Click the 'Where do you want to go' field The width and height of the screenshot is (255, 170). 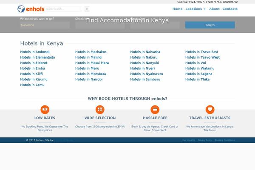45,25
